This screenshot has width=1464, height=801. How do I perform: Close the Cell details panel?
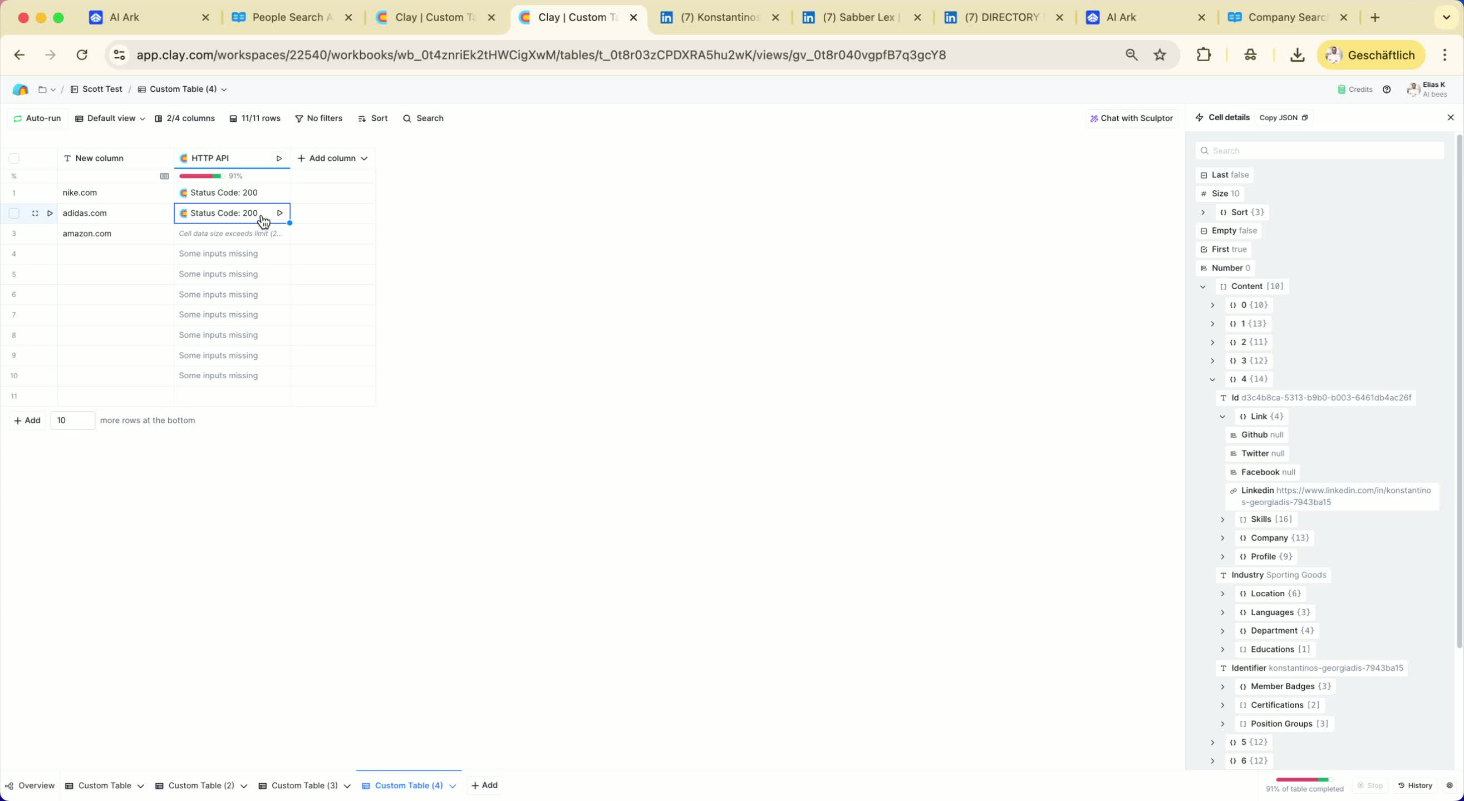[1450, 117]
